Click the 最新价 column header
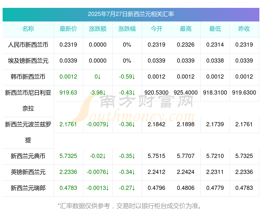This screenshot has height=214, width=262. point(68,29)
